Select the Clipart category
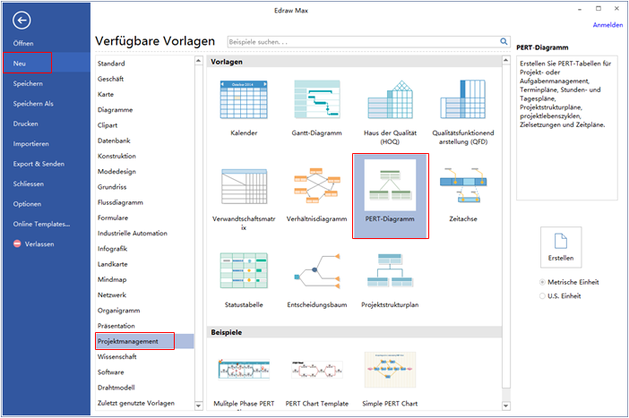This screenshot has width=629, height=418. [108, 125]
